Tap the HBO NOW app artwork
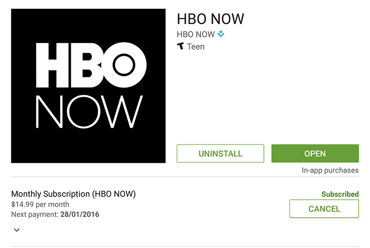This screenshot has height=248, width=370. 88,86
